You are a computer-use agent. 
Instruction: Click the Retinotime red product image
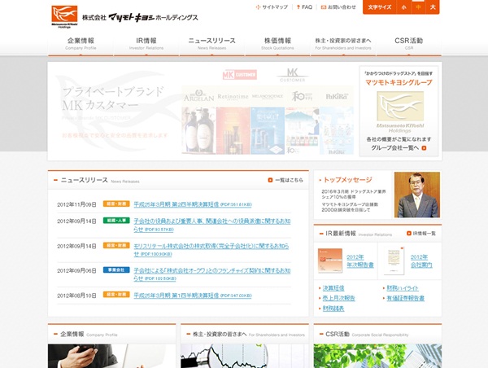pos(233,130)
